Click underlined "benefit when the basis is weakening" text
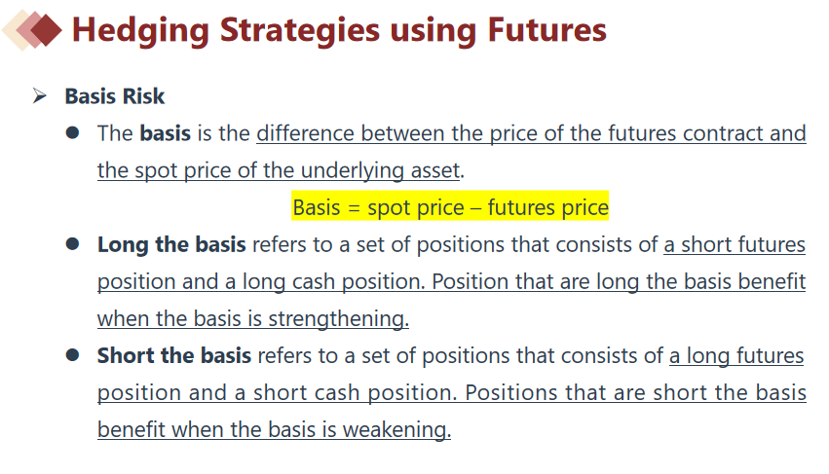 point(273,429)
